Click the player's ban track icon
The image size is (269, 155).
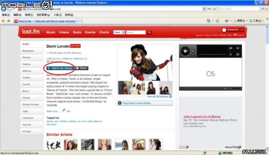pyautogui.click(x=231, y=54)
